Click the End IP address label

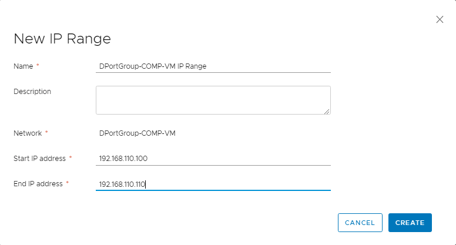[x=38, y=184]
